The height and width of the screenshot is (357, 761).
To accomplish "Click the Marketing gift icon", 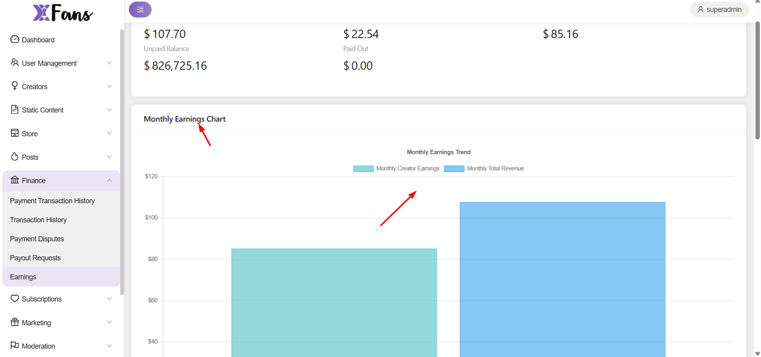I will point(15,322).
